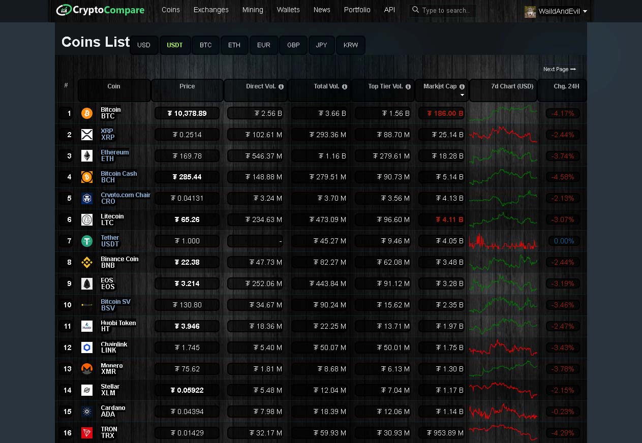Click the Huobi Token HT icon
The height and width of the screenshot is (443, 642).
click(87, 327)
